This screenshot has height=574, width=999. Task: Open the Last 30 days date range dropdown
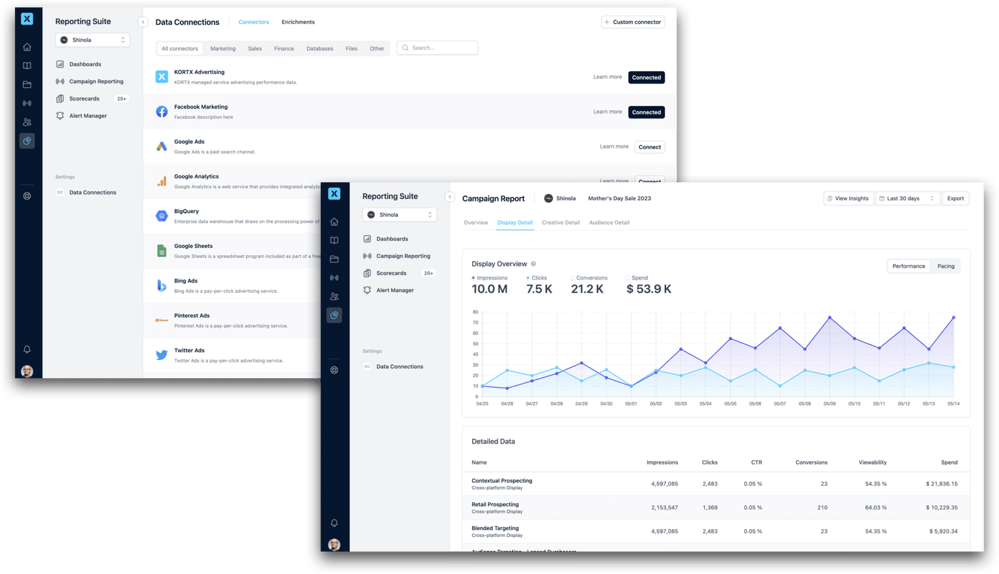(x=907, y=198)
